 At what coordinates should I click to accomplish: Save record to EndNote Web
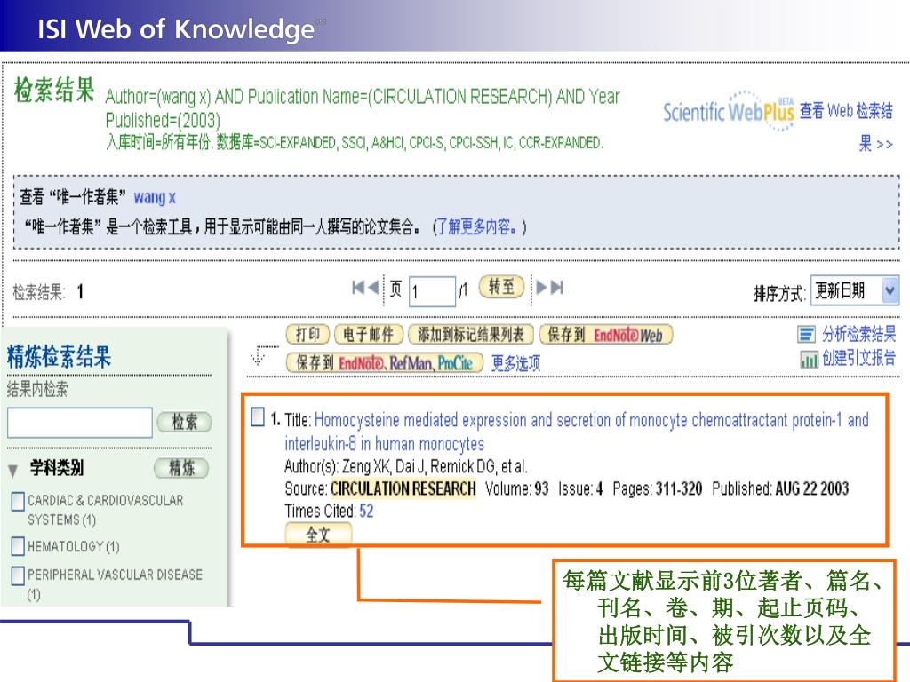click(x=605, y=335)
